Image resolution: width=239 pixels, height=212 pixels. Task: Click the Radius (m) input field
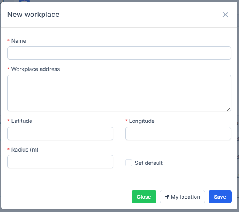coord(60,162)
